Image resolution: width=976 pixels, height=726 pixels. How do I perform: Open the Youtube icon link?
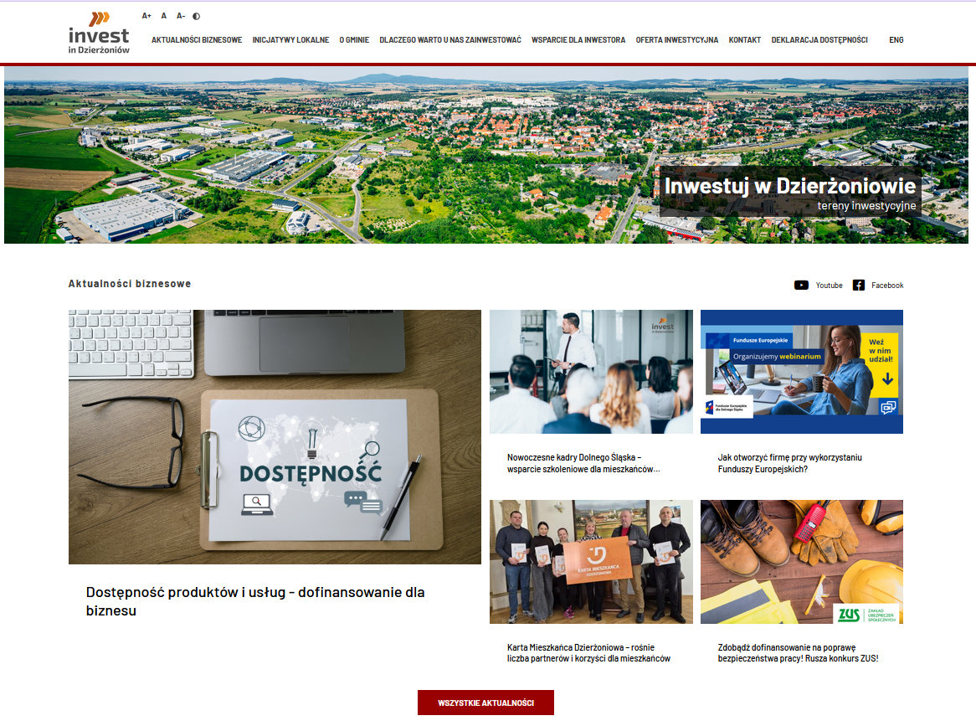801,286
